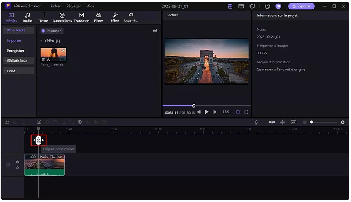
Task: Select the Paris_The last clip on timeline
Action: coord(45,165)
